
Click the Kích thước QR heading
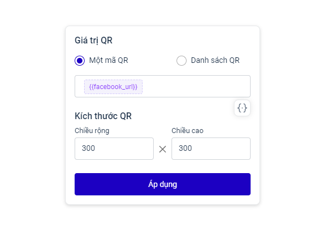[103, 116]
